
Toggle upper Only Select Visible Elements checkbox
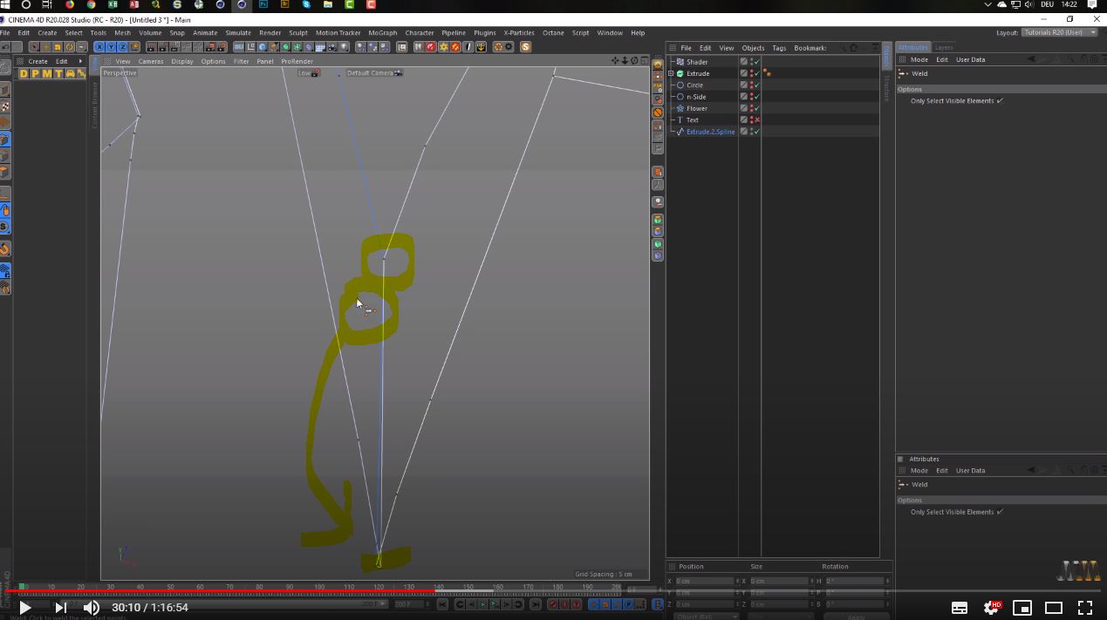1000,100
